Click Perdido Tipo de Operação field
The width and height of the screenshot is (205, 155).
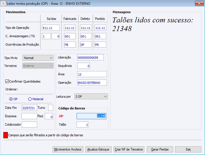(100, 28)
